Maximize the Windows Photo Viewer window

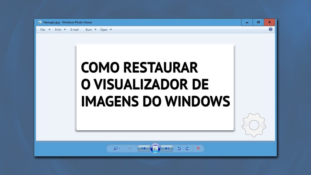click(258, 22)
